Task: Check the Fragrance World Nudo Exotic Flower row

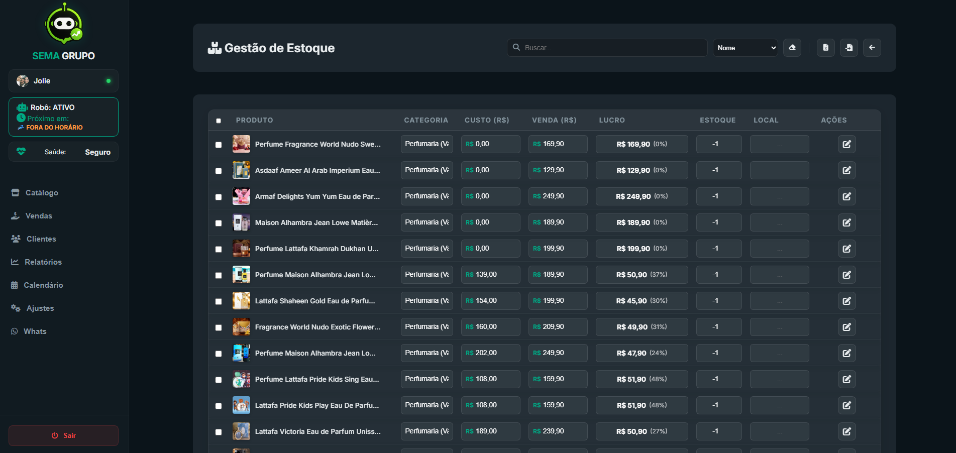Action: coord(219,327)
